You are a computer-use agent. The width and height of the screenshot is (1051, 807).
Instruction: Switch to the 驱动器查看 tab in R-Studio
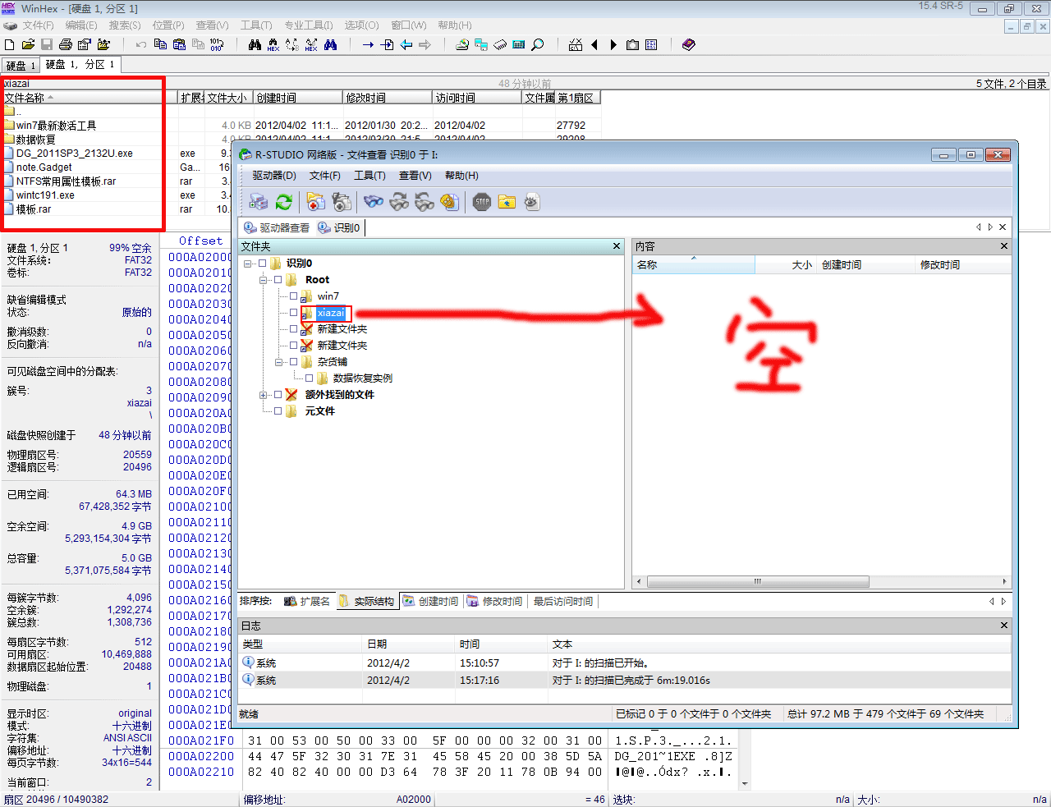277,227
